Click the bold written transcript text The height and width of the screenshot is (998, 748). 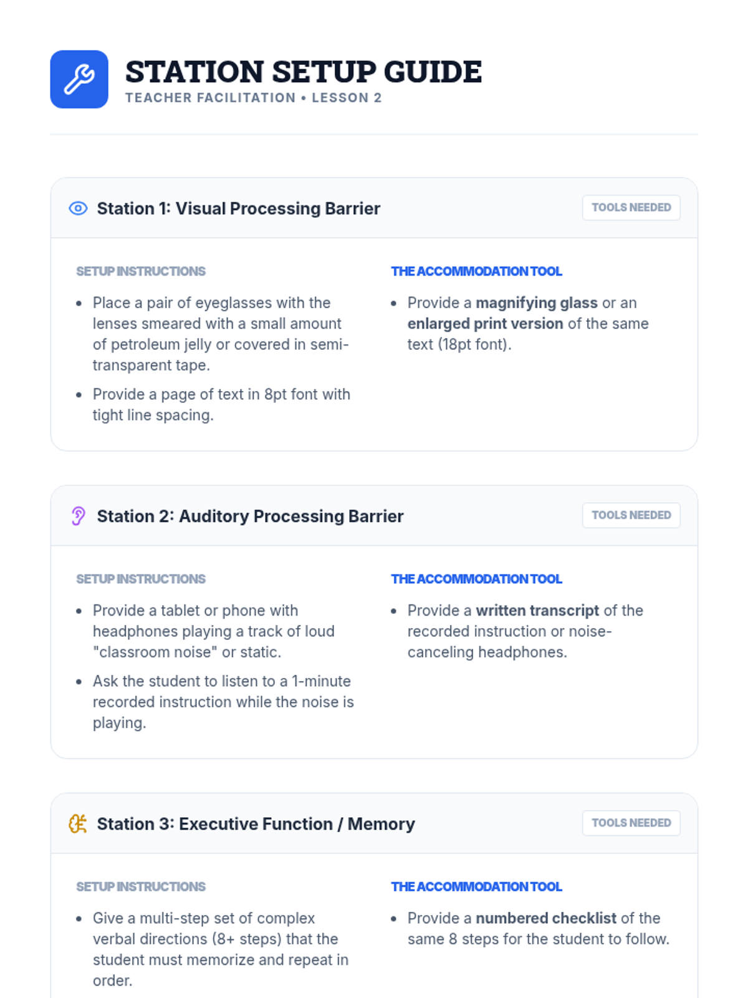537,611
